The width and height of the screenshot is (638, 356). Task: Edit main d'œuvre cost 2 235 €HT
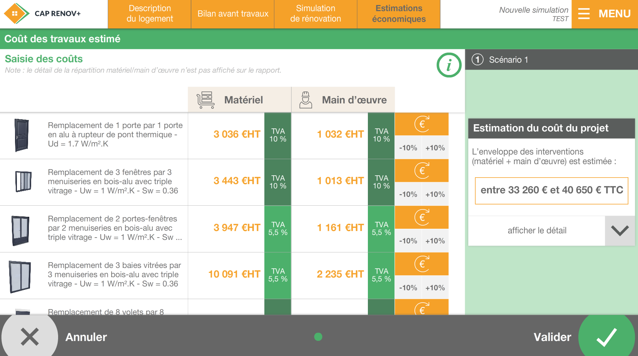341,274
